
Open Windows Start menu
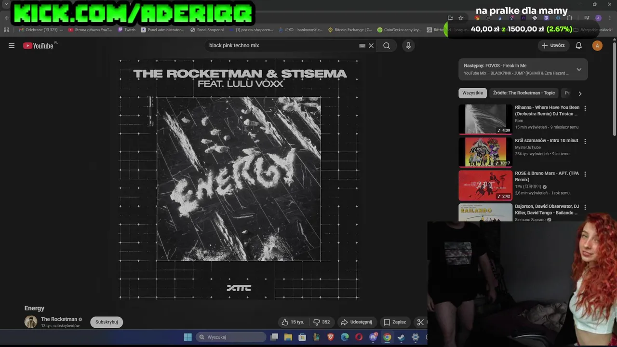tap(188, 337)
